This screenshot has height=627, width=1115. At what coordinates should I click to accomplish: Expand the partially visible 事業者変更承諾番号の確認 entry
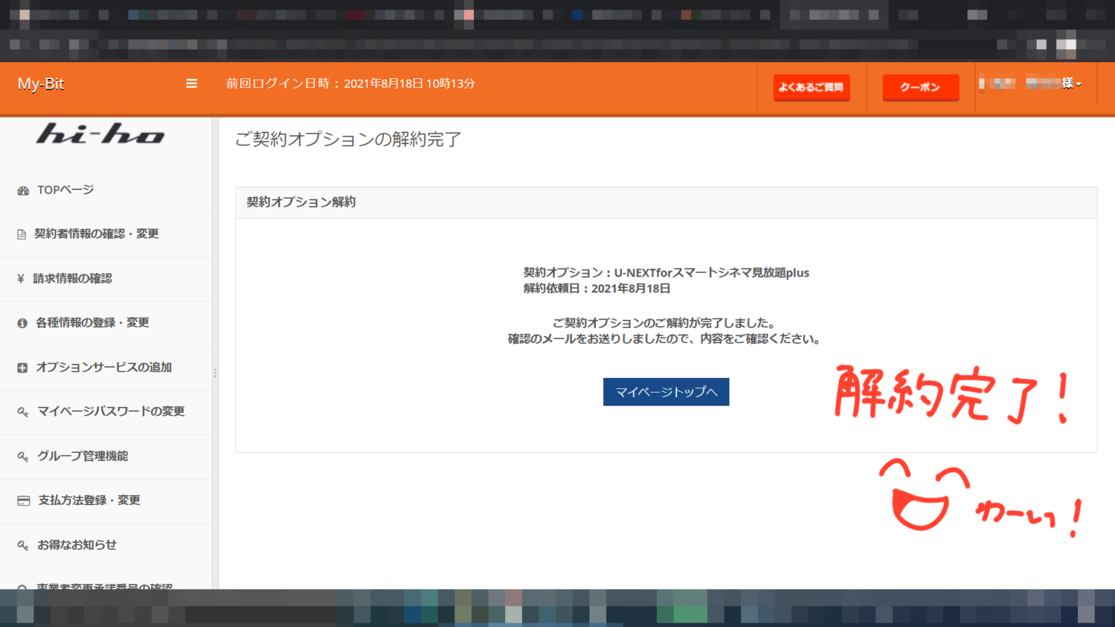pos(105,586)
